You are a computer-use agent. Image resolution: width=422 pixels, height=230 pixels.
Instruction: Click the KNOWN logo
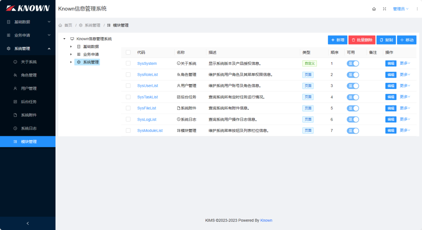click(28, 8)
